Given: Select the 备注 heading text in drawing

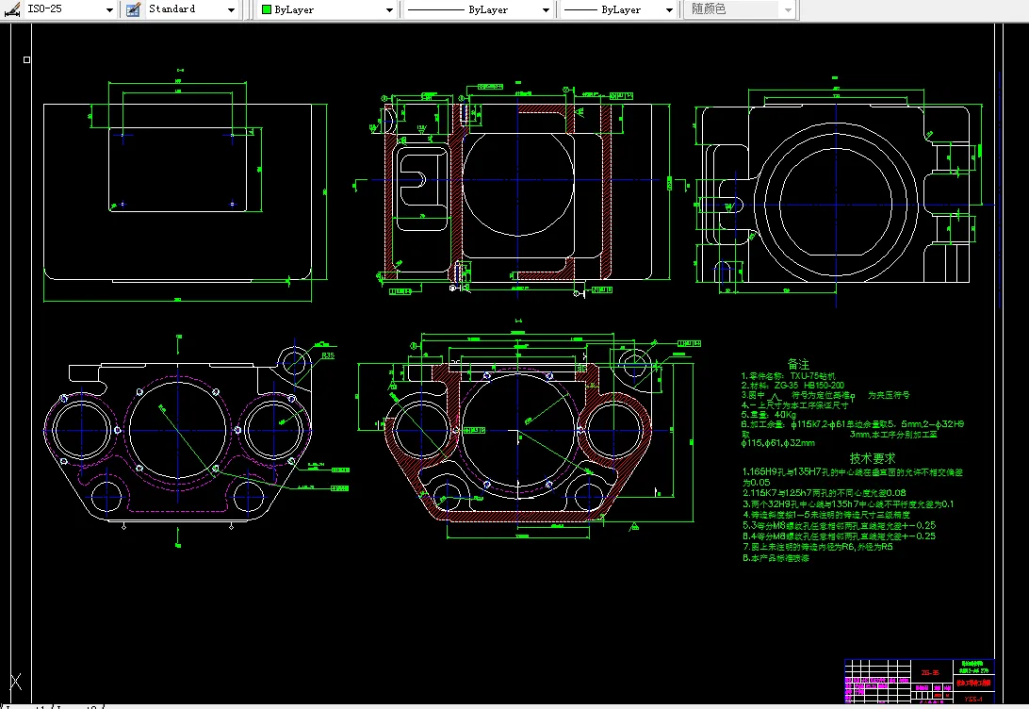Looking at the screenshot, I should [x=799, y=364].
